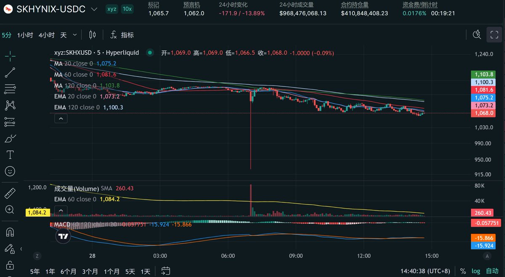Toggle 自动 auto scale mode
The width and height of the screenshot is (505, 277).
(492, 271)
